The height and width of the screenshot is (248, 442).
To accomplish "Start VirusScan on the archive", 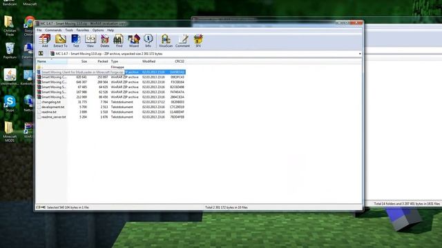I will coord(166,41).
